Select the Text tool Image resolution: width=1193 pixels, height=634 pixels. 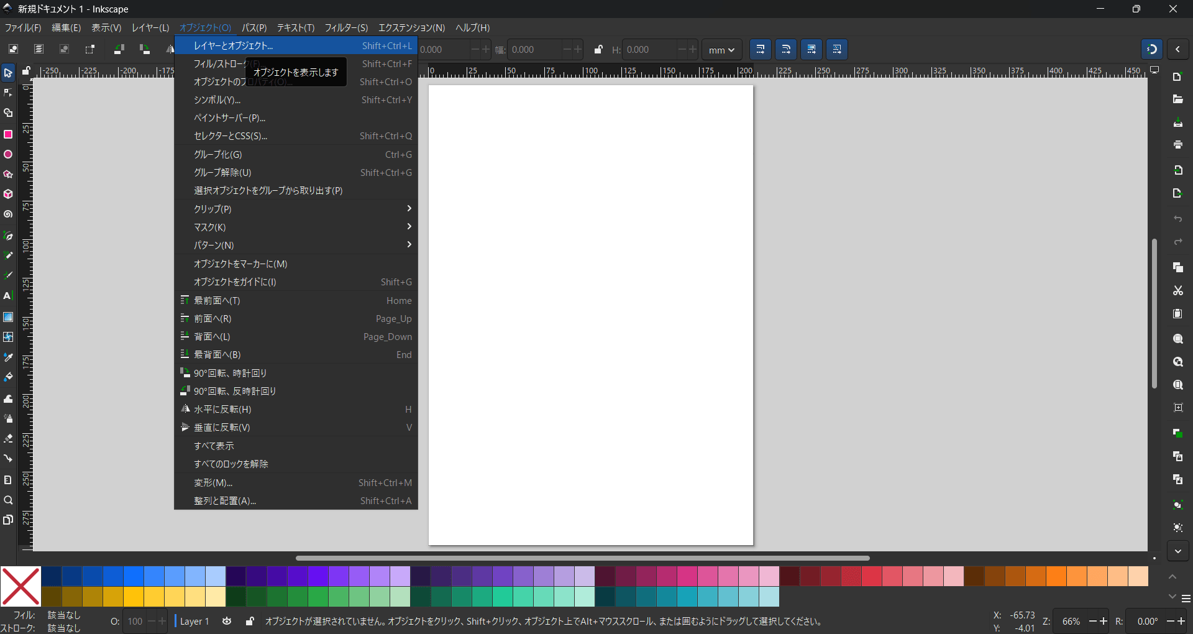pos(8,296)
